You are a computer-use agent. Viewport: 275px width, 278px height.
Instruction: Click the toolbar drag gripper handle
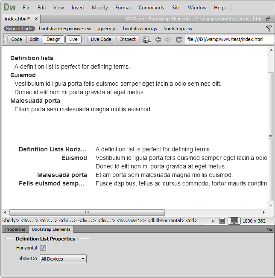(4, 39)
